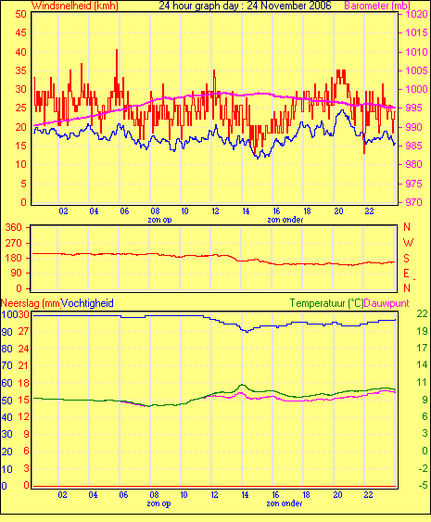This screenshot has width=431, height=522.
Task: Click the 985 barometer axis label
Action: pyautogui.click(x=414, y=146)
